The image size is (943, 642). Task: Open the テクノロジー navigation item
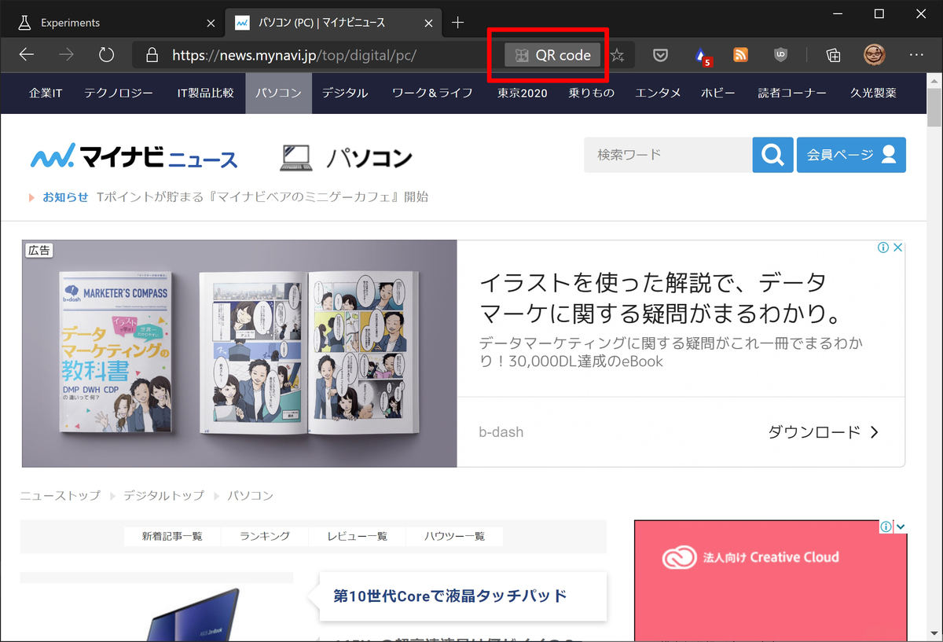click(x=119, y=93)
